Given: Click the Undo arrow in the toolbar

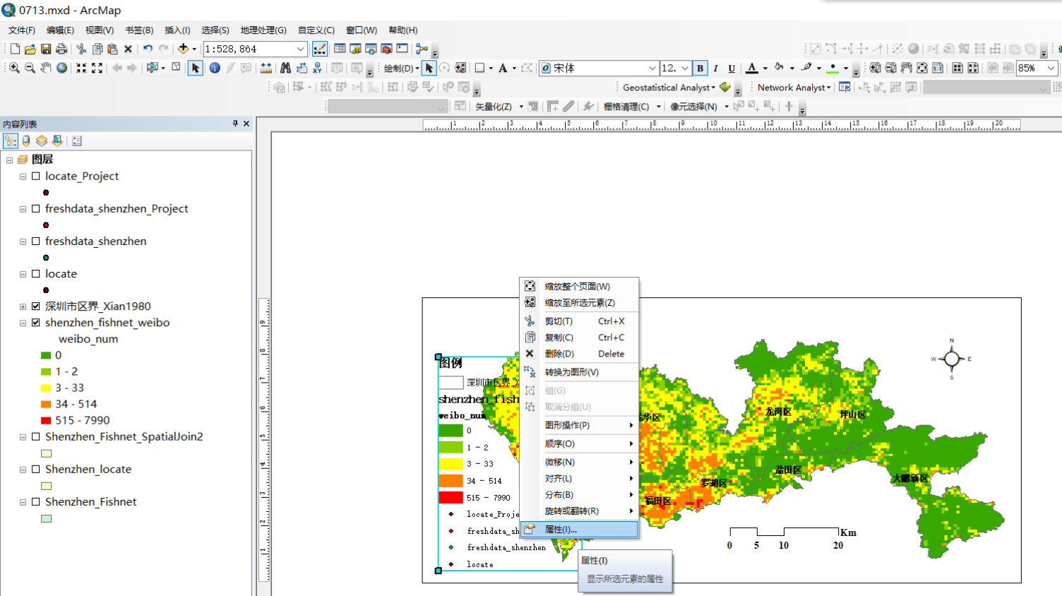Looking at the screenshot, I should pyautogui.click(x=148, y=49).
